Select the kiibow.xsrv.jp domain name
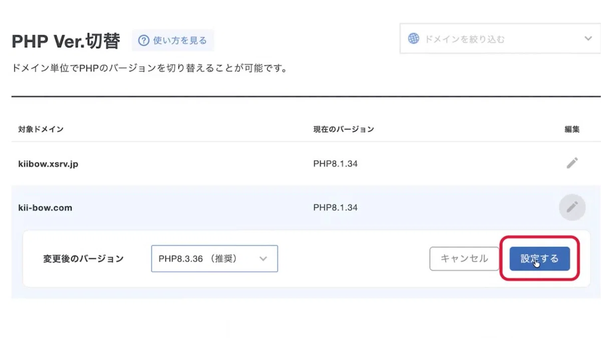Image resolution: width=601 pixels, height=338 pixels. pyautogui.click(x=48, y=164)
